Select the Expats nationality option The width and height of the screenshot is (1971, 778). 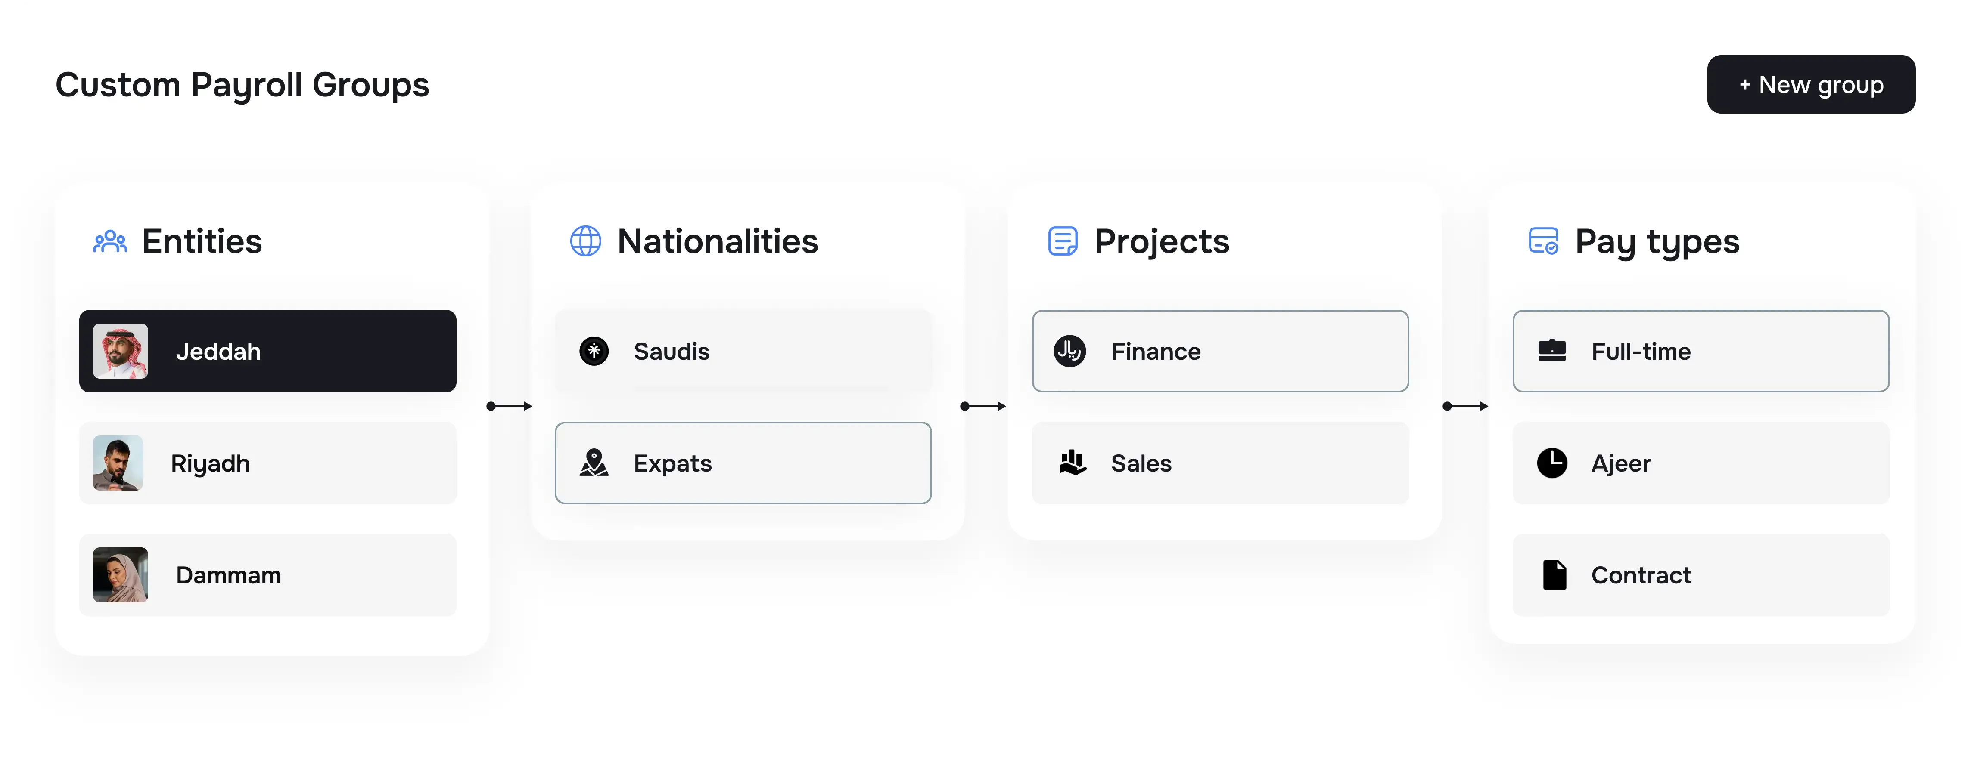[x=742, y=463]
